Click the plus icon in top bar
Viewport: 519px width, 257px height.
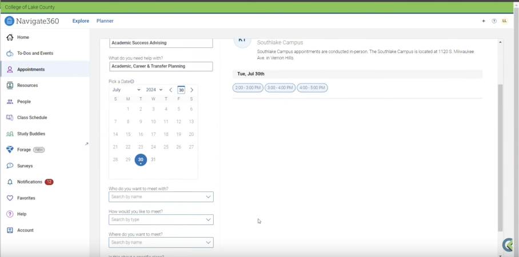tap(484, 21)
